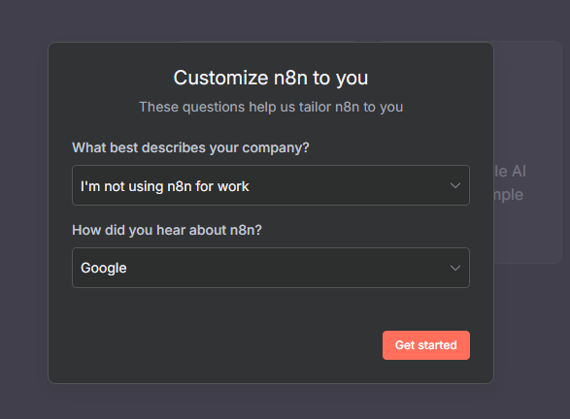570x419 pixels.
Task: Click chevron arrow beside Google
Action: coord(455,268)
